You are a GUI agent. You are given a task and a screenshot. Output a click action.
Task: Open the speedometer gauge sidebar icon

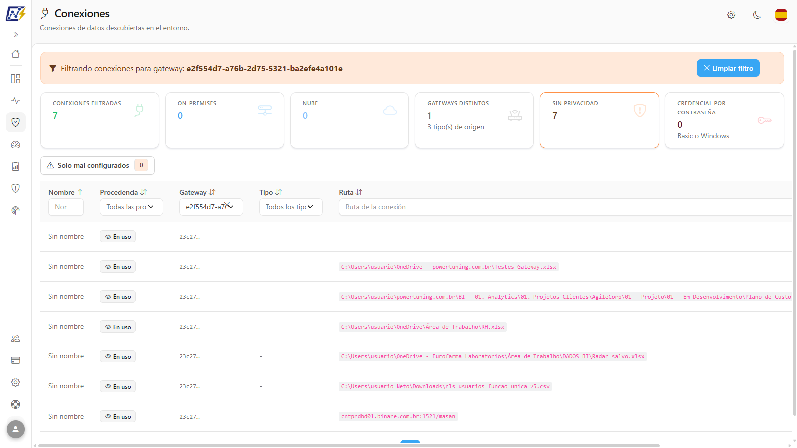(16, 144)
